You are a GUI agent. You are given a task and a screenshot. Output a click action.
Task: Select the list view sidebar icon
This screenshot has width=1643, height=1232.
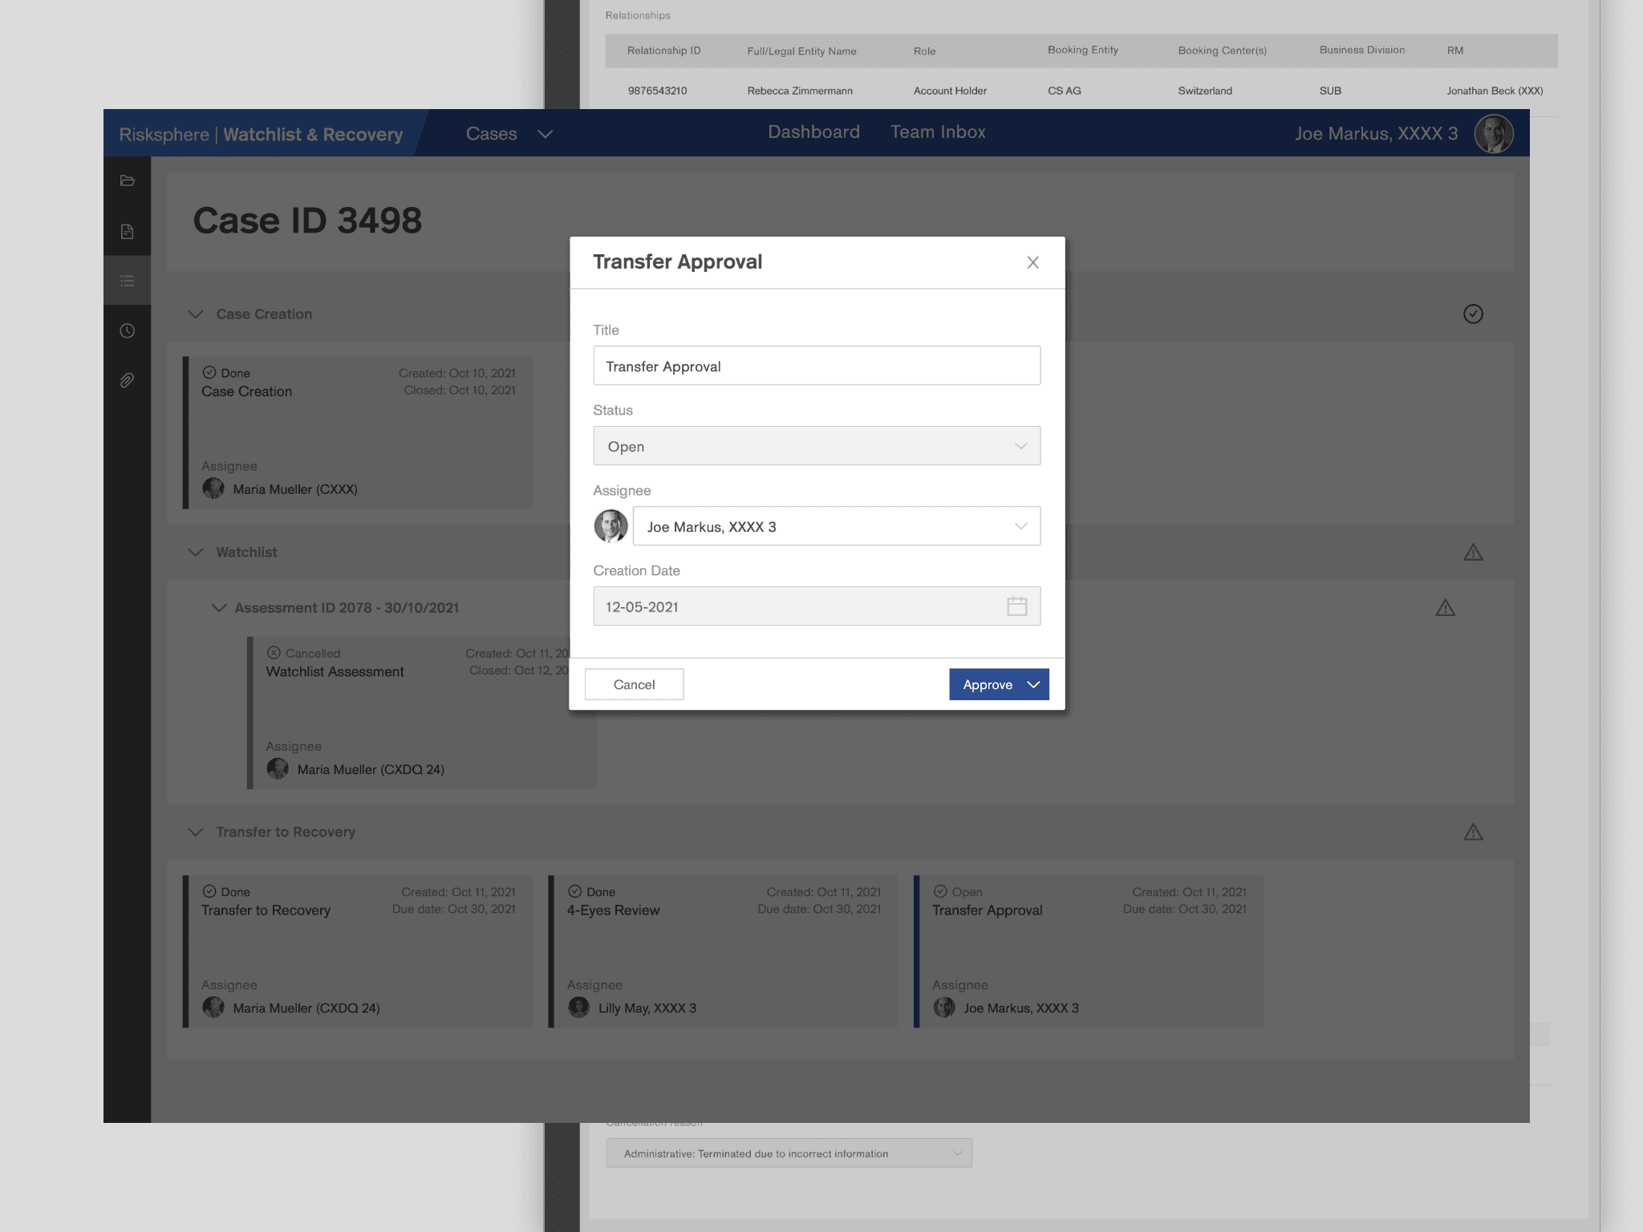[127, 281]
